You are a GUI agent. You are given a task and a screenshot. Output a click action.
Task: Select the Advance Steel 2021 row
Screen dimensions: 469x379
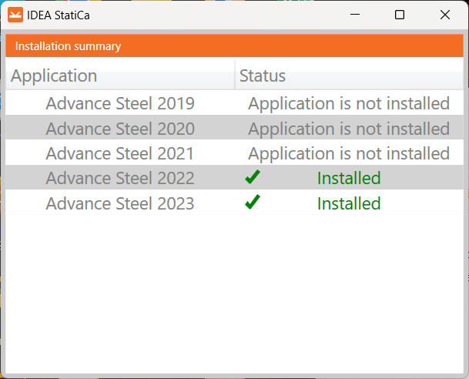click(x=120, y=153)
